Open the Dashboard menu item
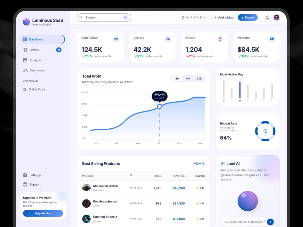The width and height of the screenshot is (303, 227). coord(42,39)
